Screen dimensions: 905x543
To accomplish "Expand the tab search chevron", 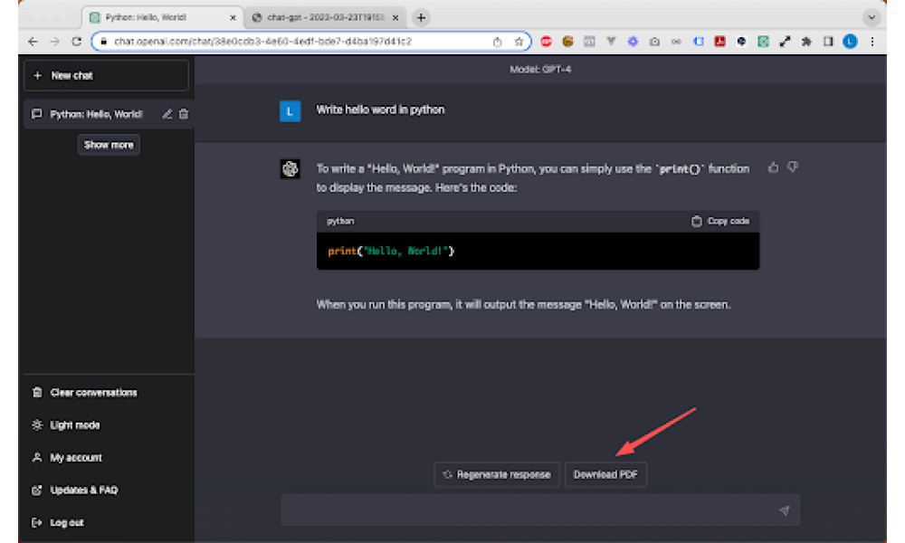I will [x=872, y=18].
